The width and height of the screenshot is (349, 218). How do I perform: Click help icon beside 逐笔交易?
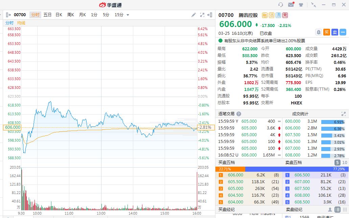click(x=239, y=114)
